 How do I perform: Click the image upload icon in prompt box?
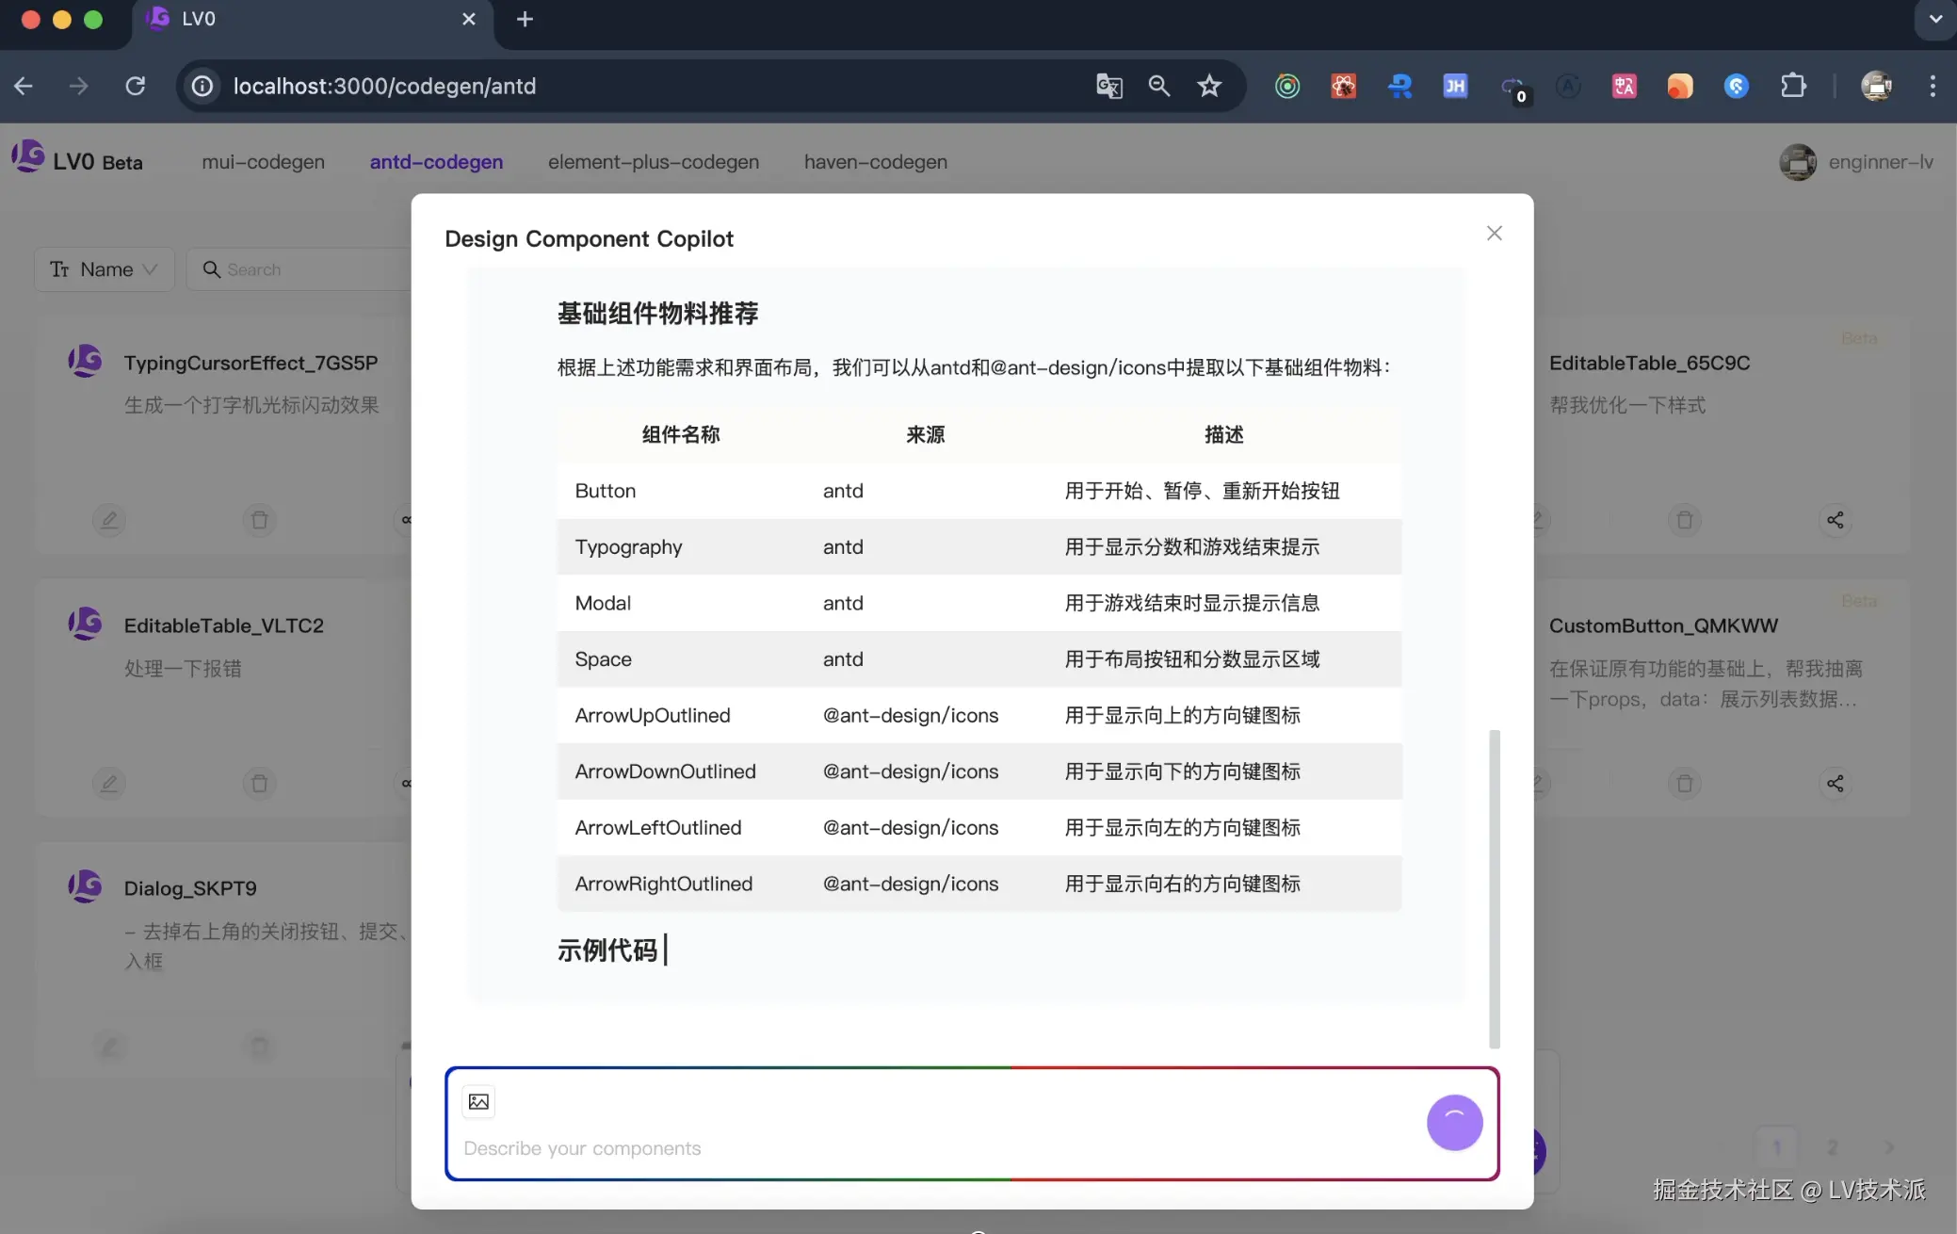tap(478, 1101)
